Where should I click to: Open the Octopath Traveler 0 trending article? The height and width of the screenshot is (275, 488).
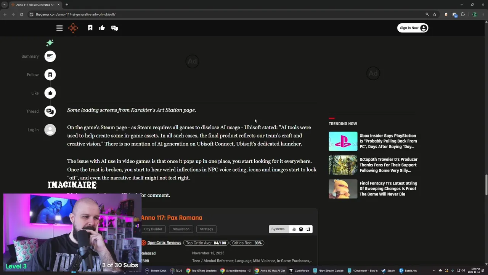point(388,165)
